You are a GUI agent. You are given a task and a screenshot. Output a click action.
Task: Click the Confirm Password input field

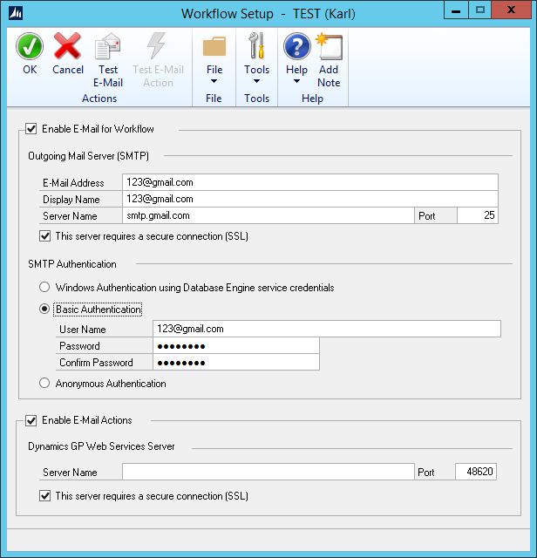(236, 363)
